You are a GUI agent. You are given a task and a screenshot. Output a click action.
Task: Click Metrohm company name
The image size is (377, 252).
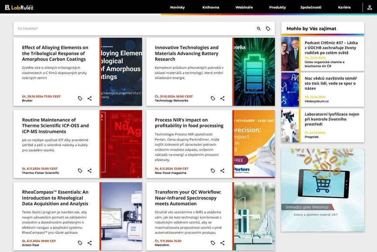162,245
